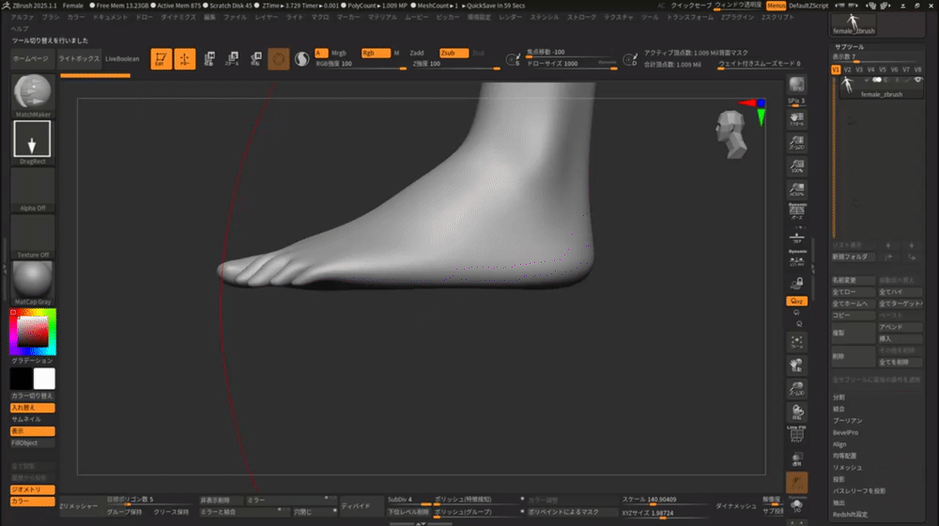
Task: Pick a color in the color picker square
Action: pos(32,332)
